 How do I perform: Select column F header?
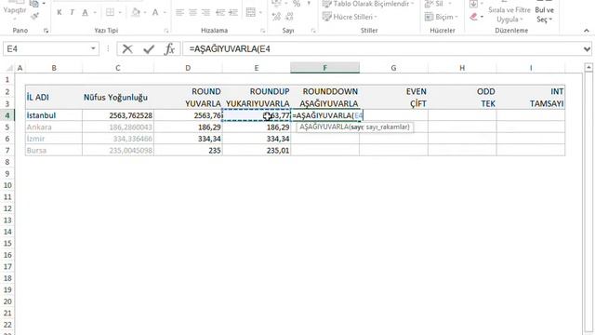click(324, 68)
